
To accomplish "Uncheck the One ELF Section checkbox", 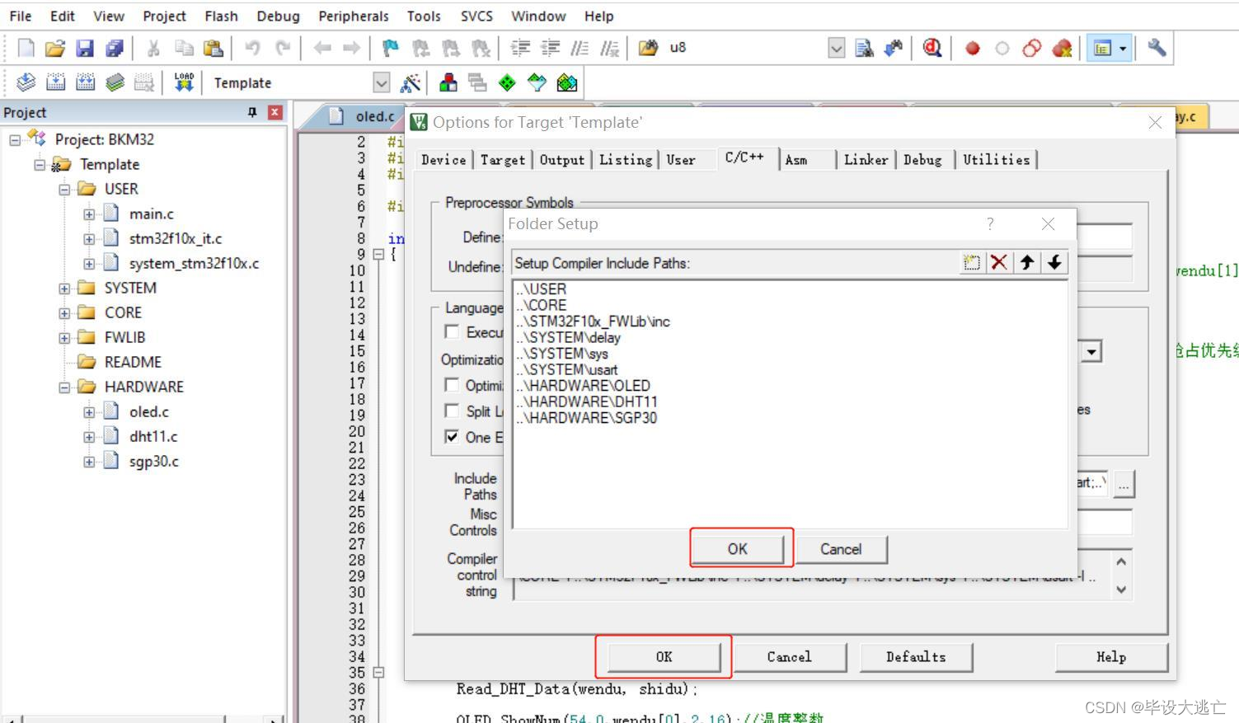I will (452, 437).
